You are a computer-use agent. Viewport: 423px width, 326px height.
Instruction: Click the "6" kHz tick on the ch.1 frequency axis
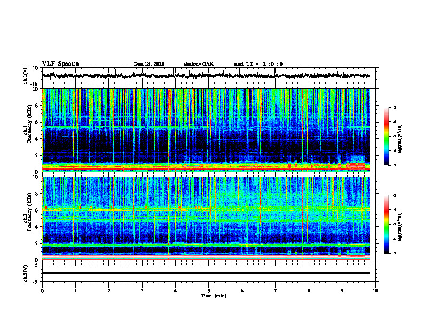coord(37,122)
